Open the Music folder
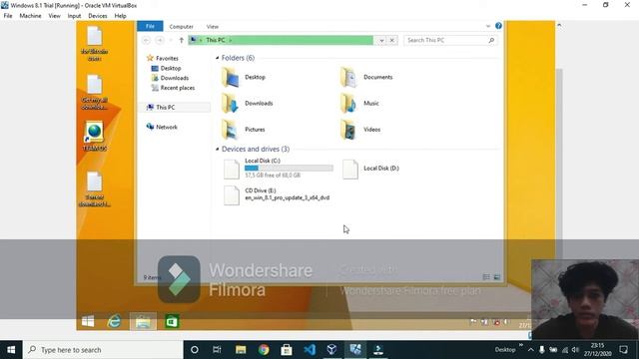This screenshot has height=359, width=639. pyautogui.click(x=360, y=104)
